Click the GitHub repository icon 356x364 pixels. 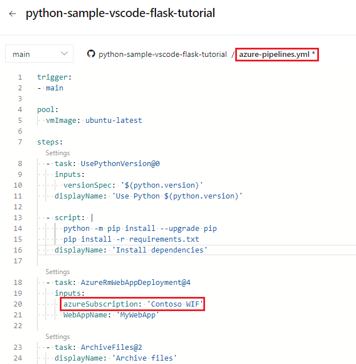[91, 54]
